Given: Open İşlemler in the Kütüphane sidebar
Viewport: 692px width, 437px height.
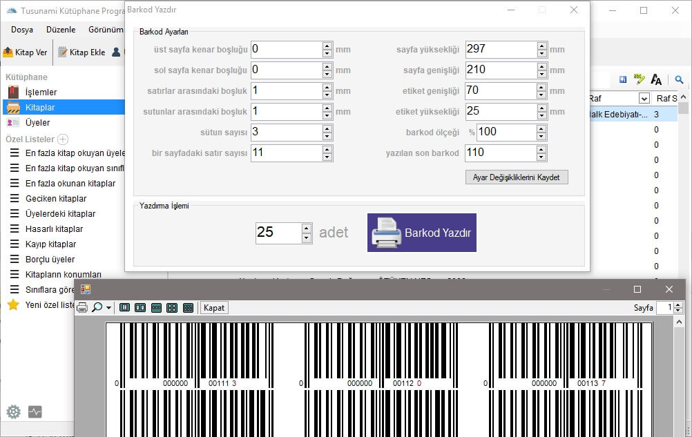Looking at the screenshot, I should coord(41,92).
